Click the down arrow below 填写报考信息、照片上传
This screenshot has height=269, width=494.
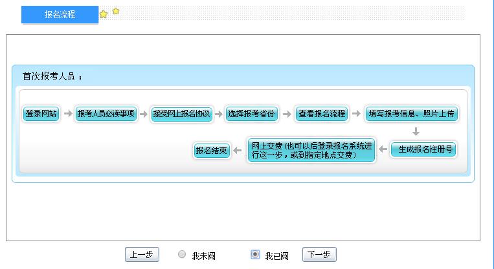point(416,132)
